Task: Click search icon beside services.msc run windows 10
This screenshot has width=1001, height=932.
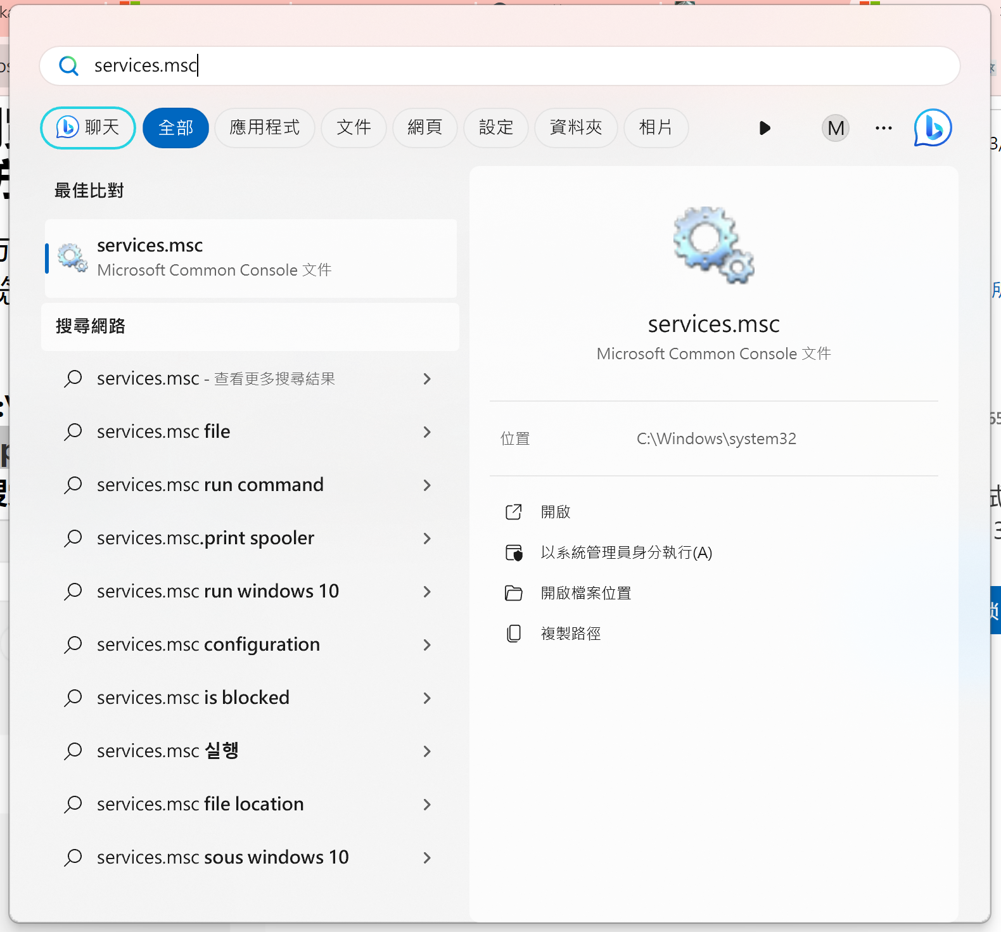Action: (x=73, y=592)
